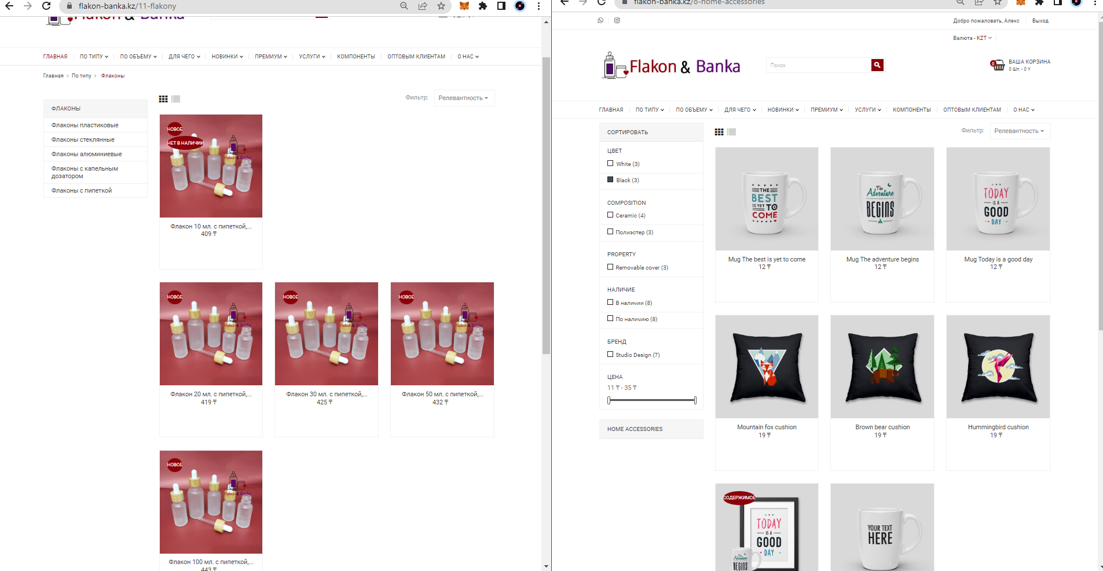Expand ПО ОБЪЕМУ menu in the left window
Screen dimensions: 1103x571
coord(138,57)
